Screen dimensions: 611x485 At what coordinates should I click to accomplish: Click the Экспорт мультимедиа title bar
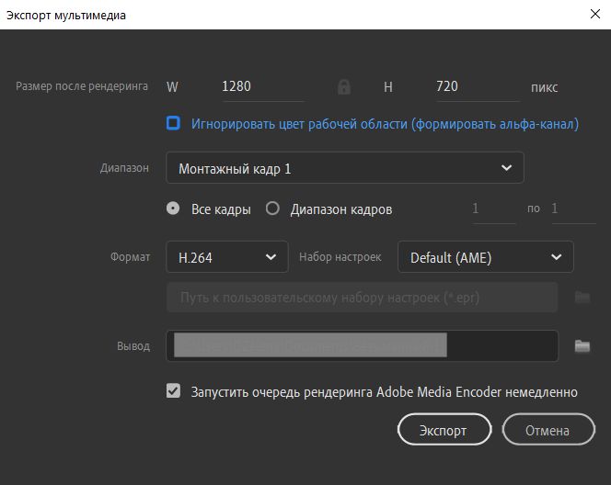pyautogui.click(x=276, y=14)
